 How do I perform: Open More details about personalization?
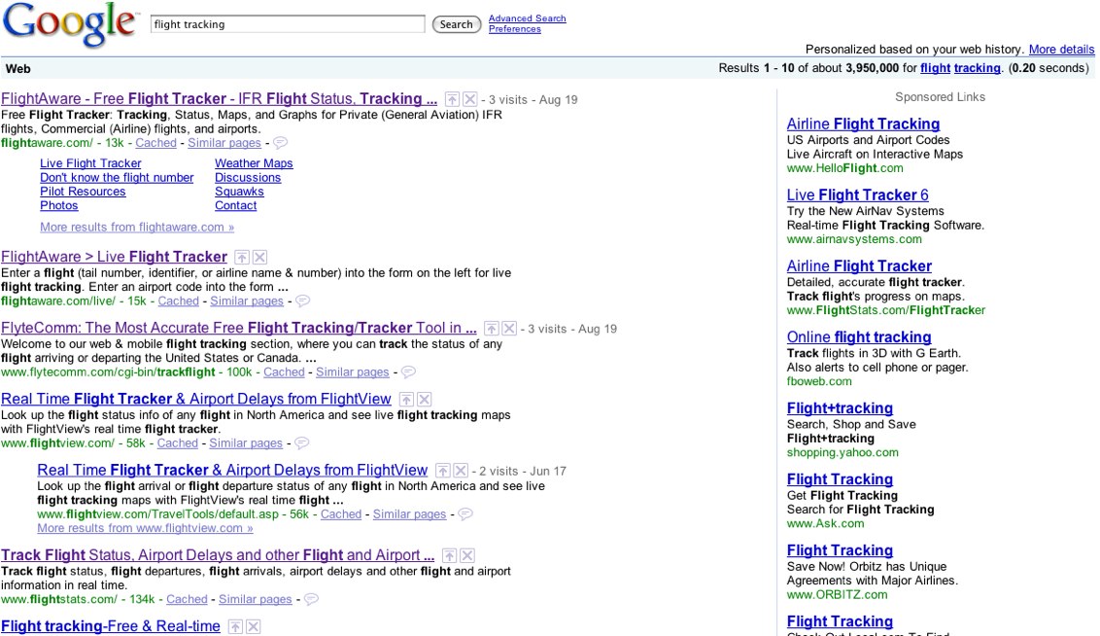(x=1061, y=50)
